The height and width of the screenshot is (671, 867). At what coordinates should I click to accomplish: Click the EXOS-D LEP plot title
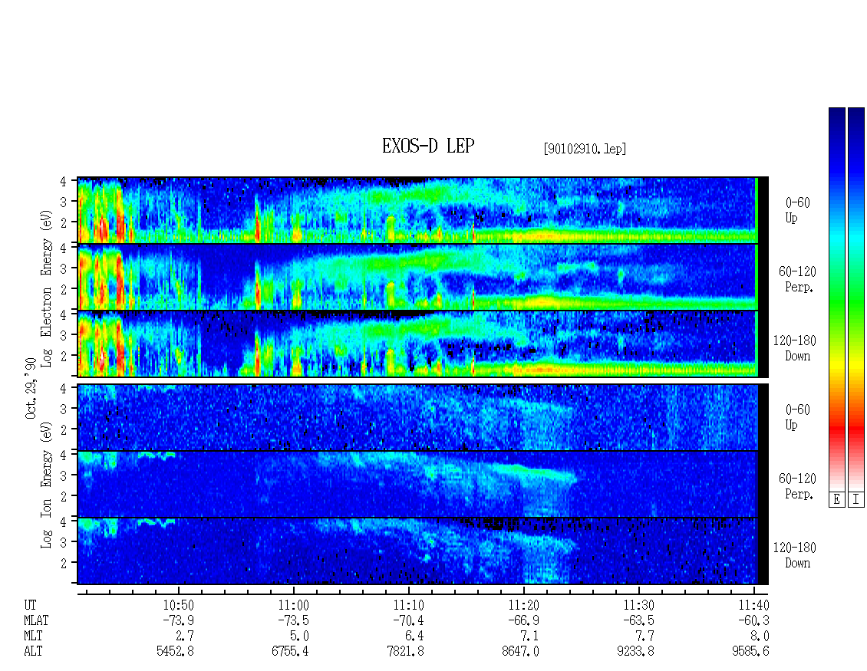[428, 146]
